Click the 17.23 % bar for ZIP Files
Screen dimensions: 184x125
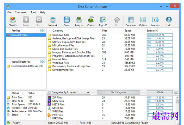point(160,98)
